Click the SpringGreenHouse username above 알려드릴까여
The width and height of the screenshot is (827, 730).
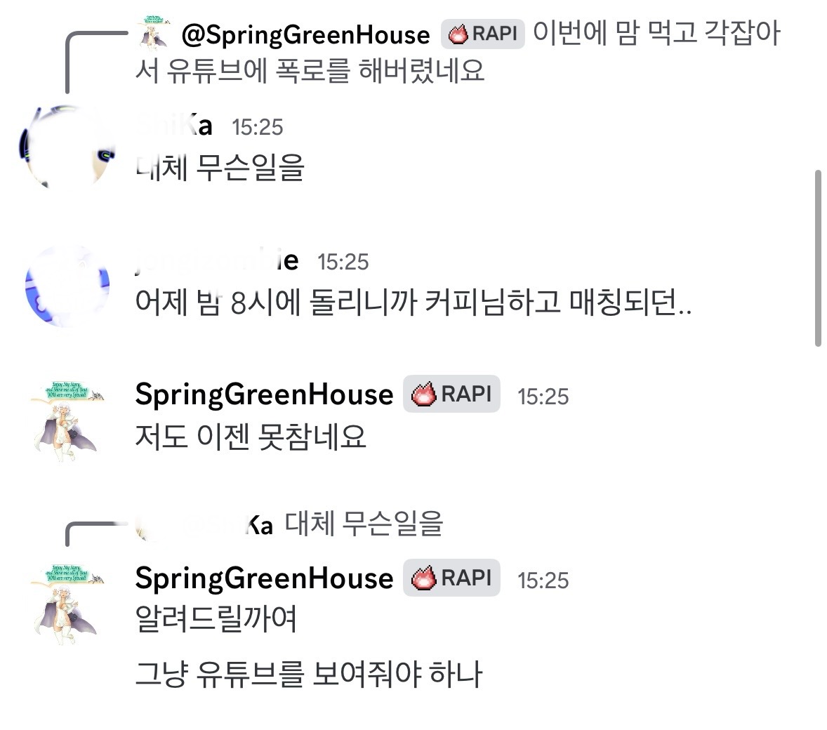[x=264, y=578]
